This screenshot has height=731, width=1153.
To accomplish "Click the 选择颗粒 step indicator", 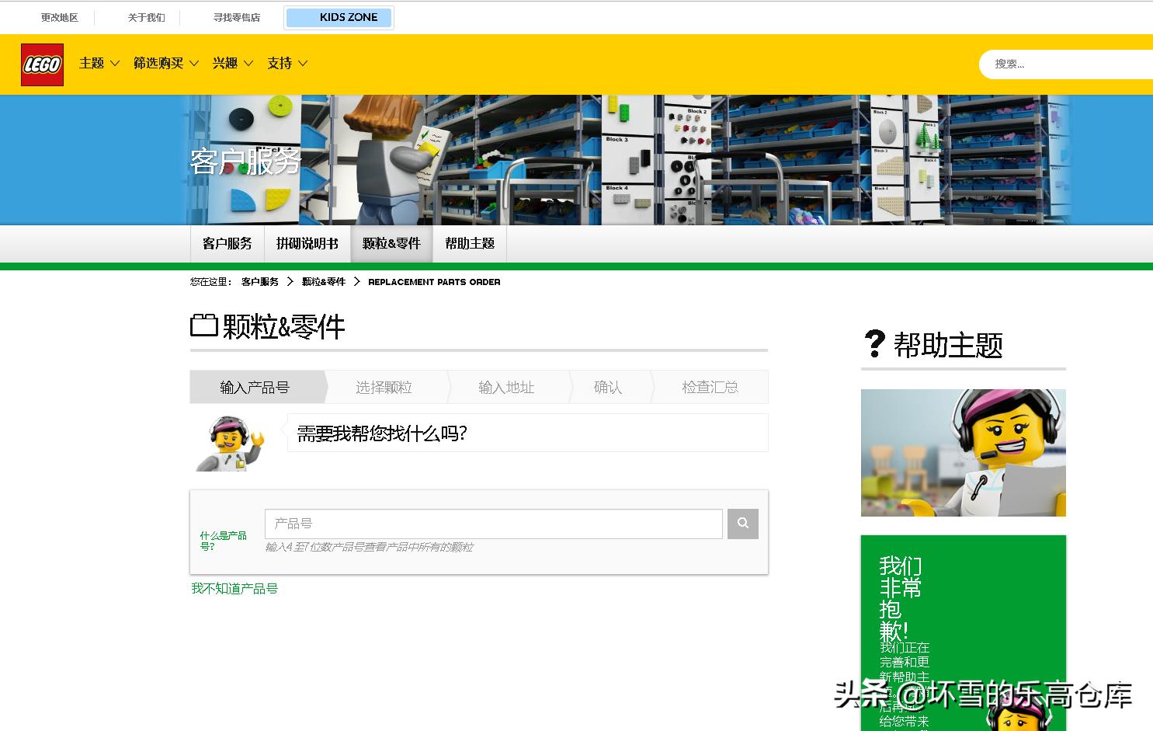I will [x=384, y=387].
